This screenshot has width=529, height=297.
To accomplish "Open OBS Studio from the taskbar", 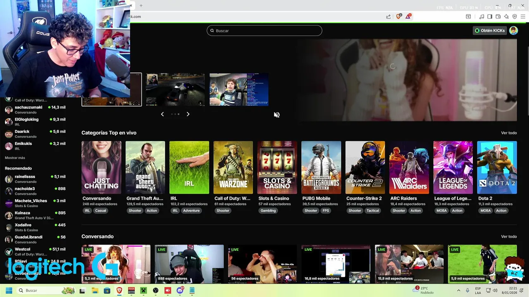I will click(x=155, y=291).
